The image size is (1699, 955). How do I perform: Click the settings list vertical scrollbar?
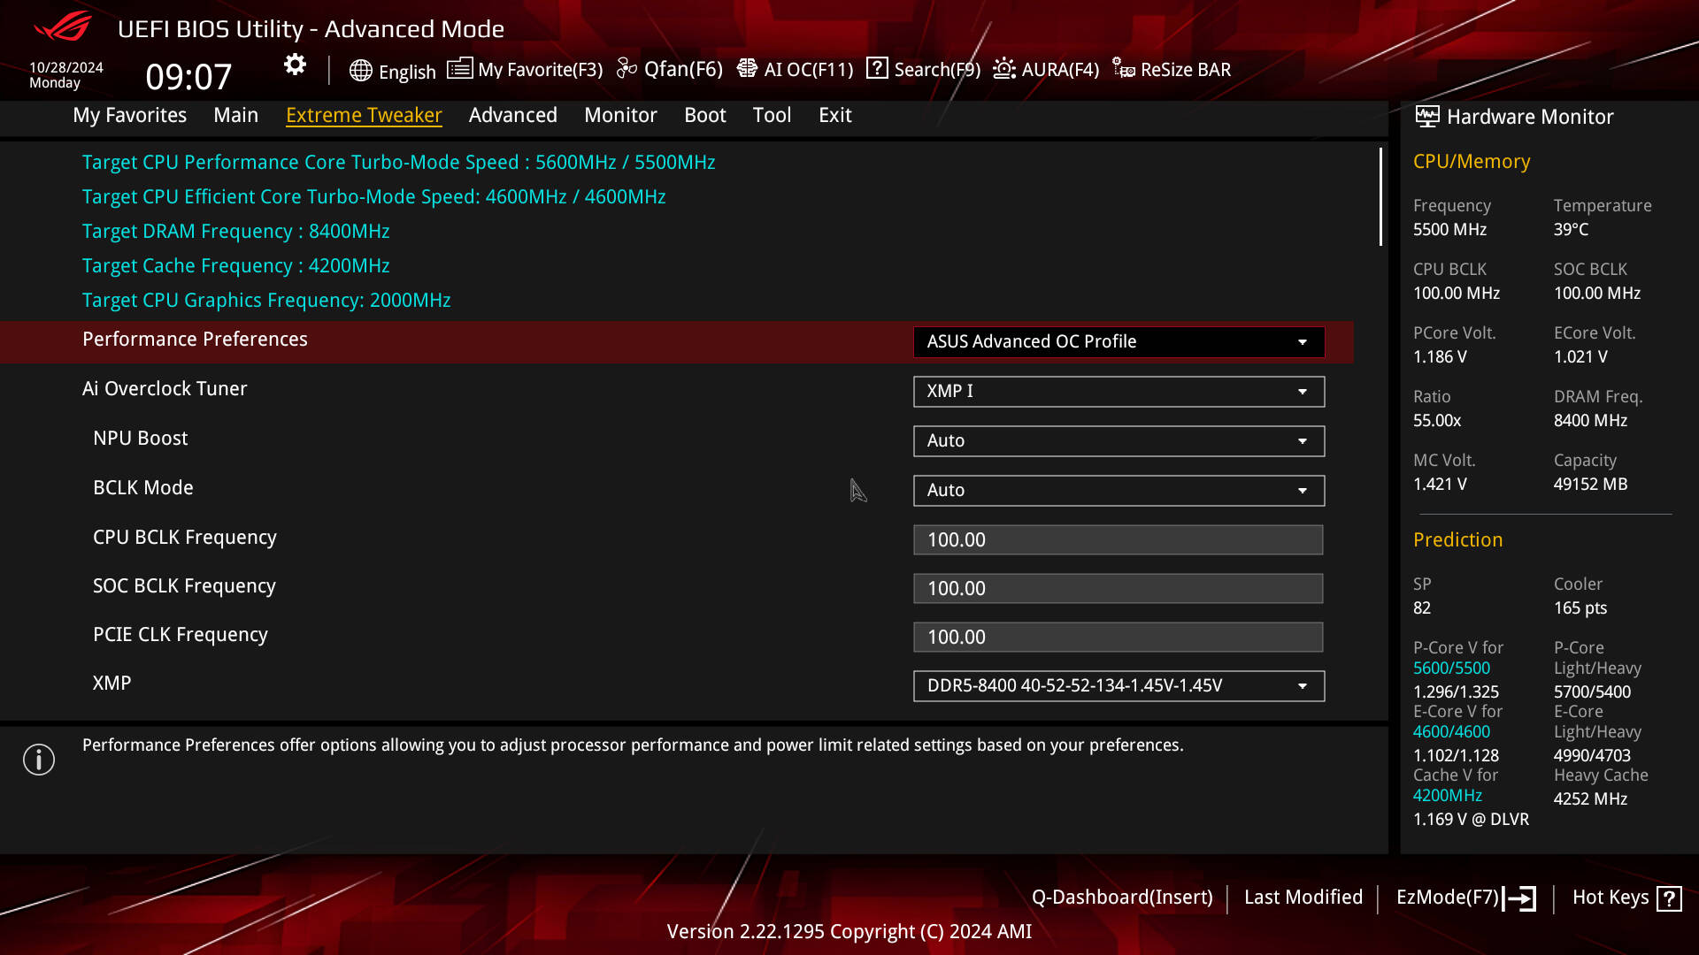click(1380, 197)
